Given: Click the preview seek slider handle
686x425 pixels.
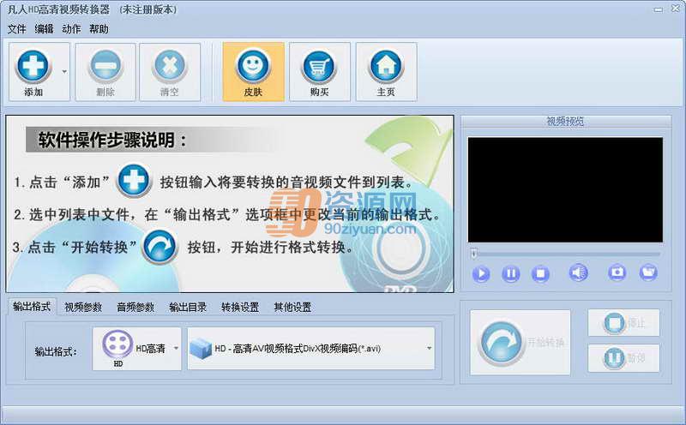Looking at the screenshot, I should coord(473,253).
